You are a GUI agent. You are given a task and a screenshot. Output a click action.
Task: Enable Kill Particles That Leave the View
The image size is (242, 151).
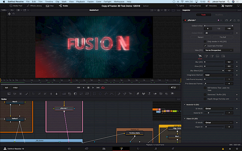pyautogui.click(x=205, y=88)
